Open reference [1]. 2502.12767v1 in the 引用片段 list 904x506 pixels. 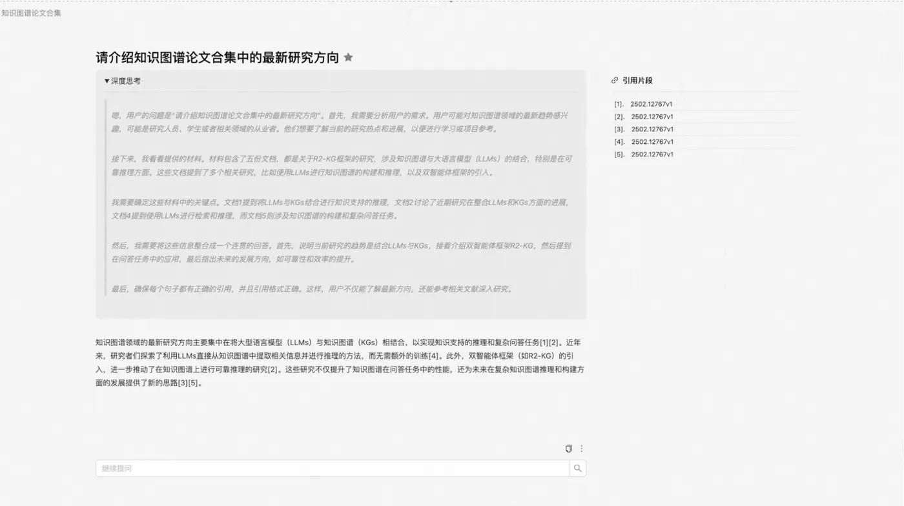[643, 105]
